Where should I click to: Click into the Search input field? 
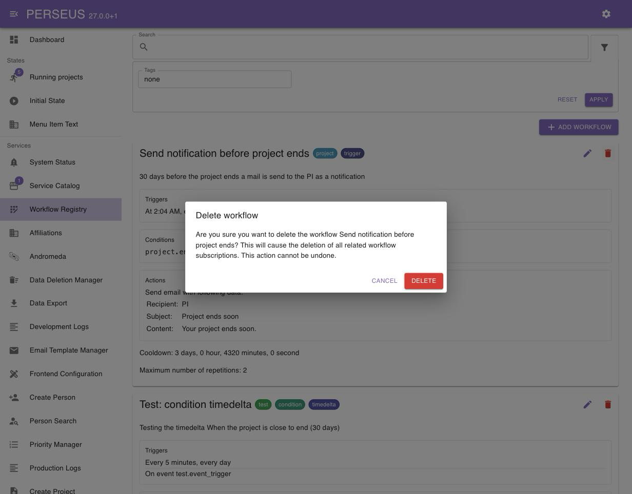click(360, 47)
